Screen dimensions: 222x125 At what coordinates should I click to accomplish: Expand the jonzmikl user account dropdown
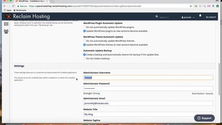coord(188,17)
